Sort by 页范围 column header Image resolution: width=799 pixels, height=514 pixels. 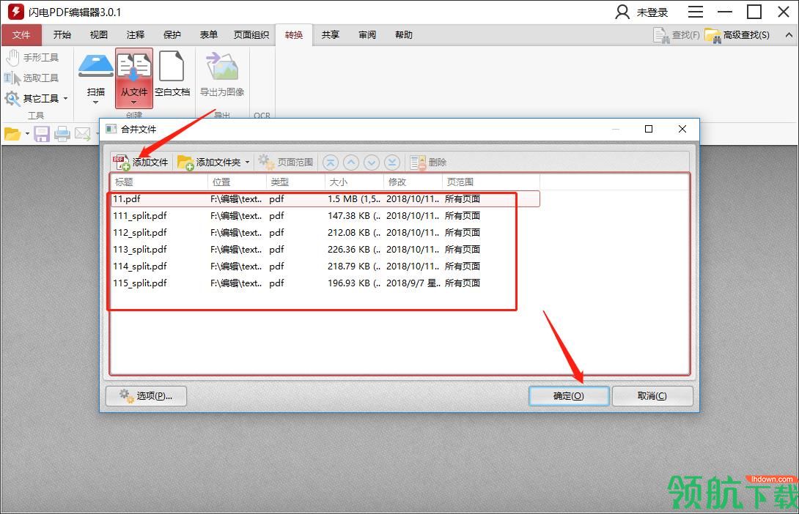coord(490,182)
